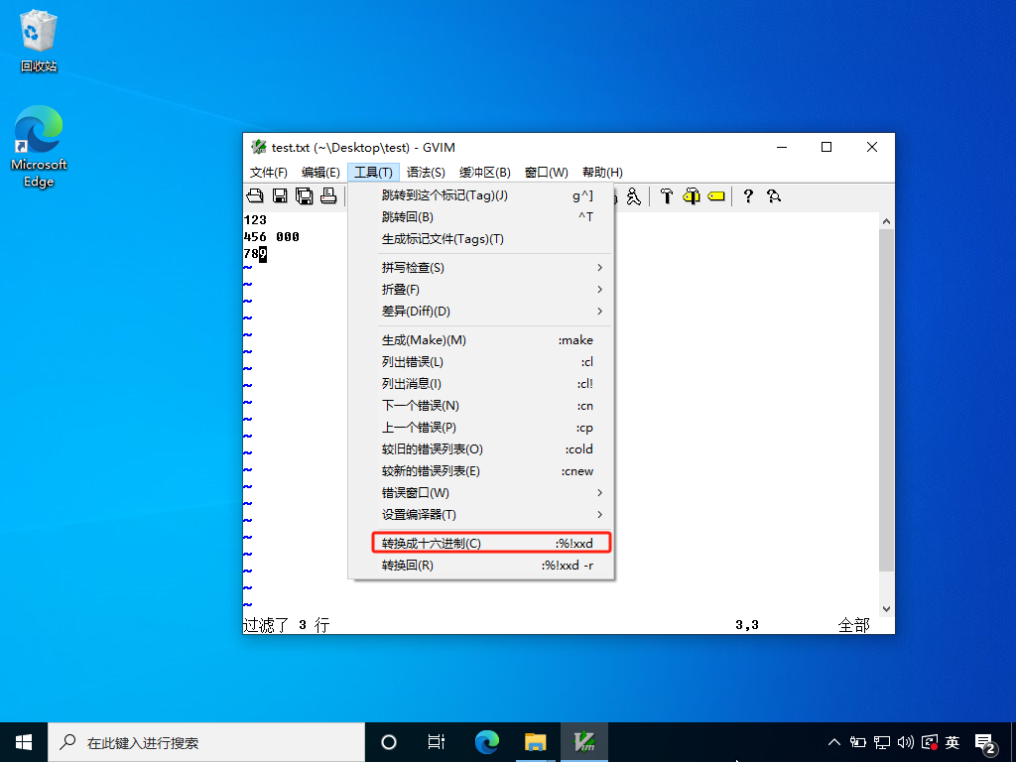
Task: Click the Open file toolbar icon
Action: [x=255, y=195]
